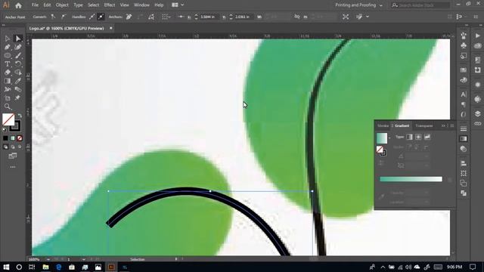
Task: Open the Gradient panel options menu
Action: 452,126
